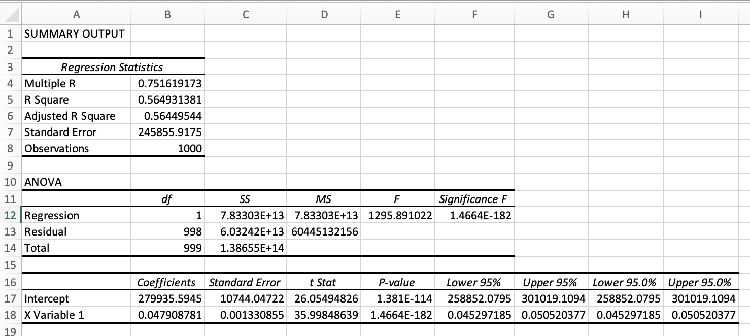Screen dimensions: 750x336
Task: Select the MS header cell
Action: point(323,199)
